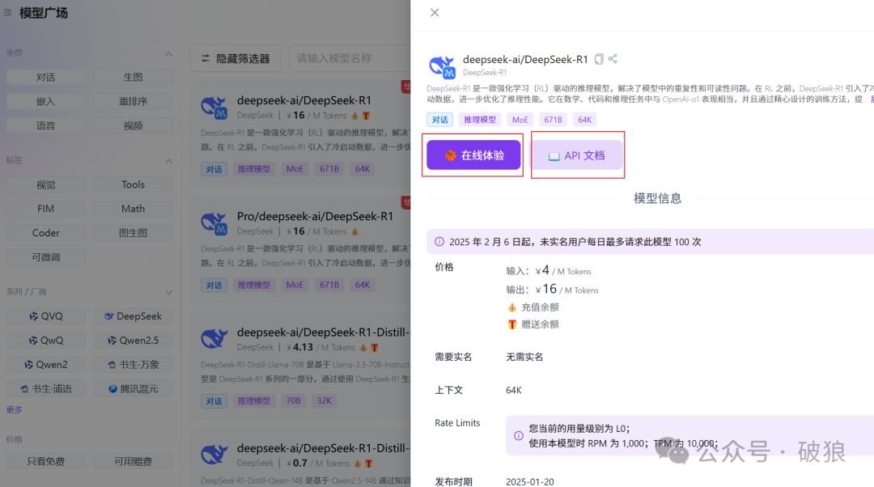Viewport: 874px width, 487px height.
Task: Filter by the QVQ series
Action: coord(45,316)
